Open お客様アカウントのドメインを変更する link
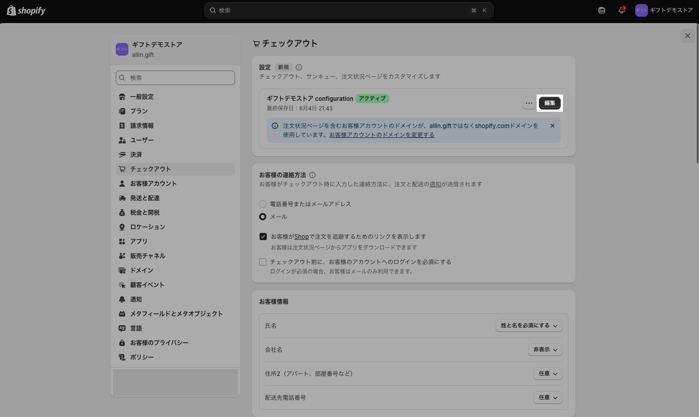The width and height of the screenshot is (699, 417). (x=382, y=135)
